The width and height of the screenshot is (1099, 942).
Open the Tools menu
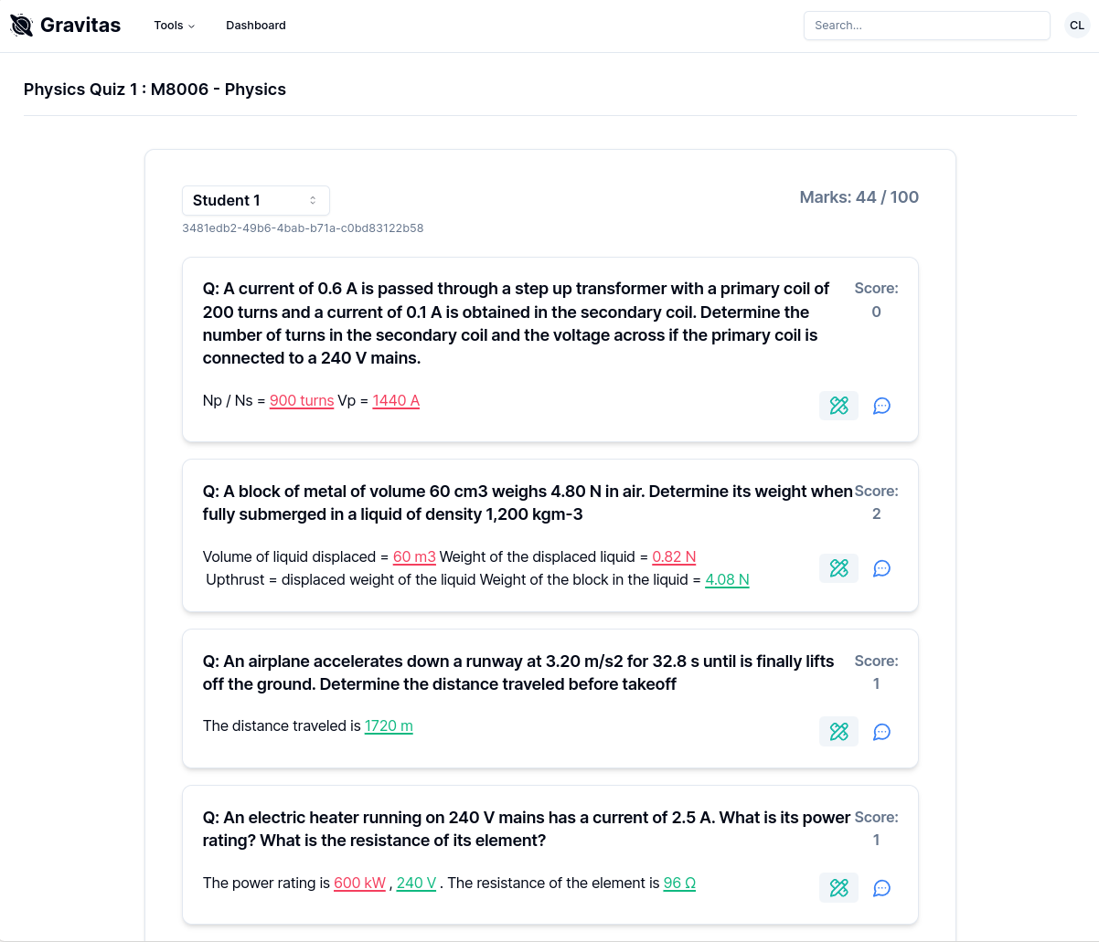point(169,25)
